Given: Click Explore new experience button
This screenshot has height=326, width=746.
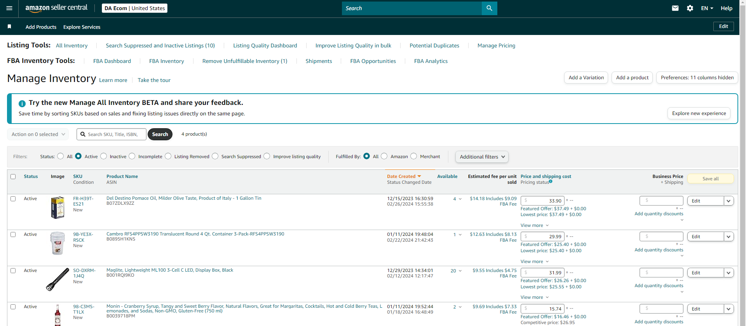Looking at the screenshot, I should (699, 113).
